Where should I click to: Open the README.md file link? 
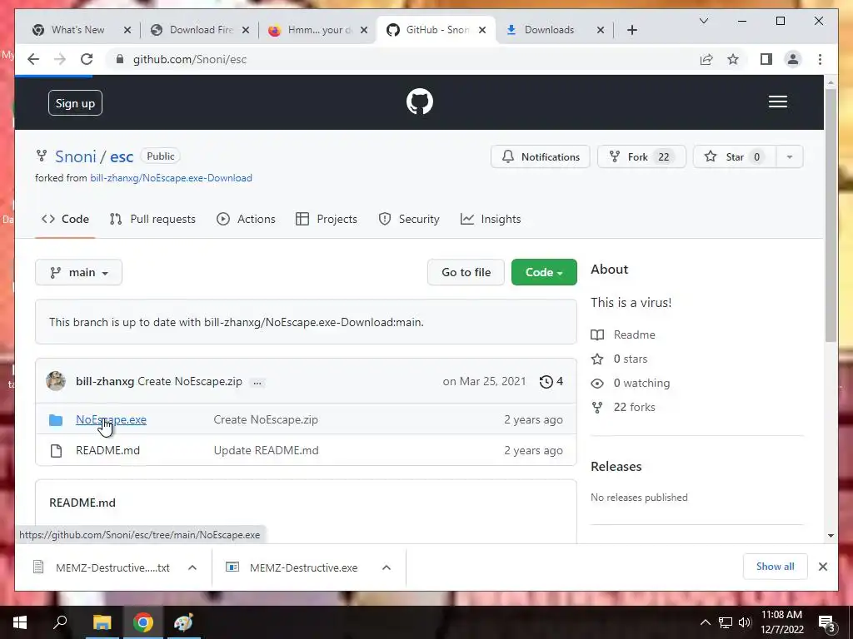point(107,450)
